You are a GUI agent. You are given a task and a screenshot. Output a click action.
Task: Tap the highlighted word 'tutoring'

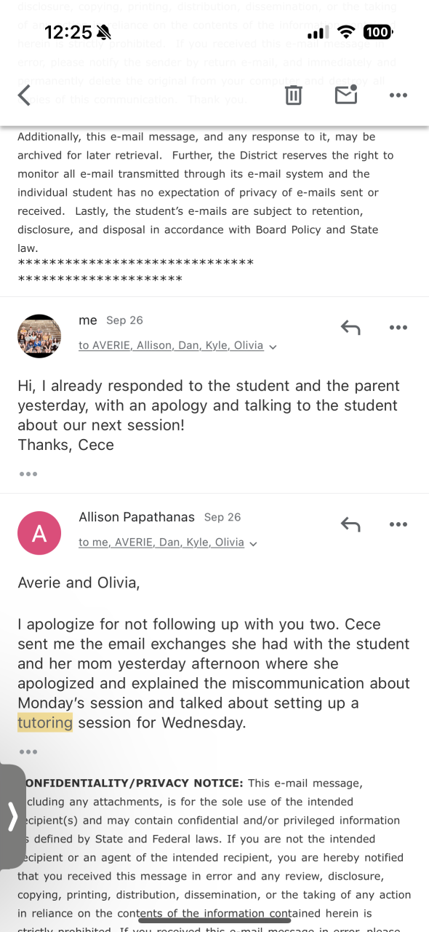coord(45,722)
